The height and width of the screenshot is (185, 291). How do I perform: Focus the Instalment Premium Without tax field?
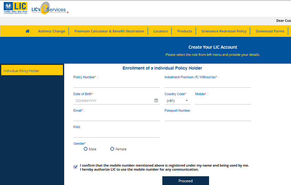tap(208, 84)
